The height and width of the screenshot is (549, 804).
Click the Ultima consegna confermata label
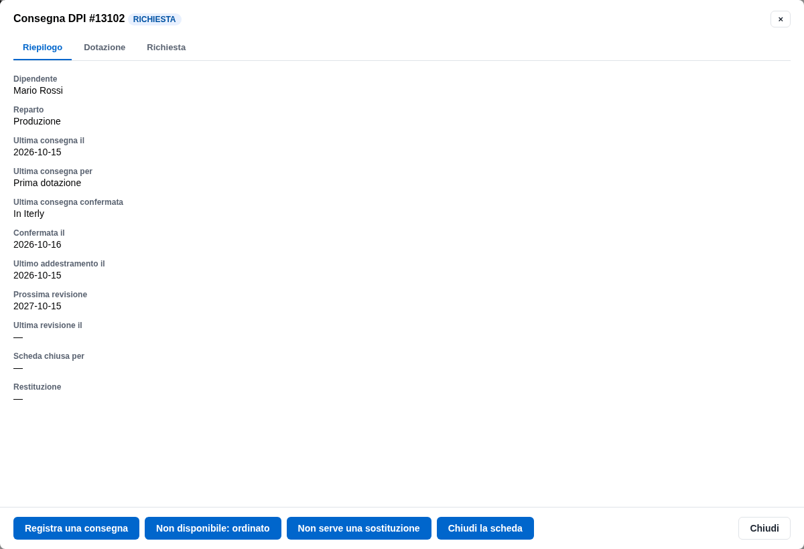click(68, 202)
